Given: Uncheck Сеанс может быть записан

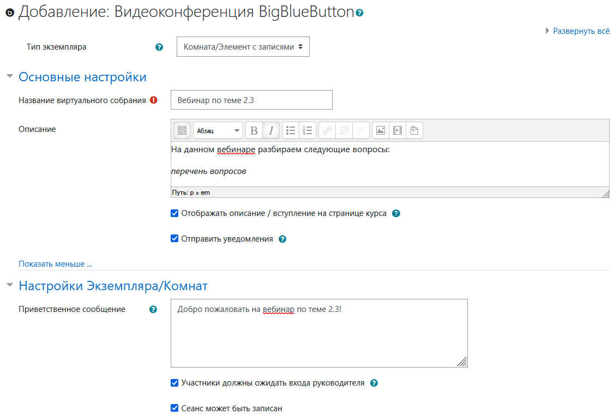Looking at the screenshot, I should (174, 408).
